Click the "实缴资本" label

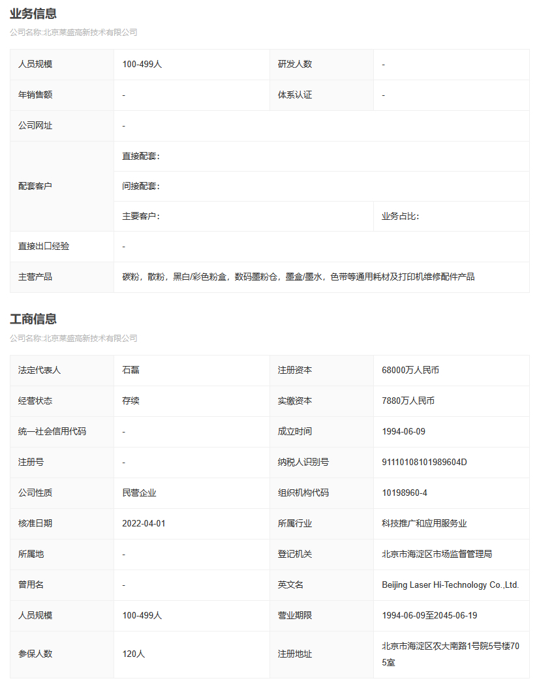[295, 401]
